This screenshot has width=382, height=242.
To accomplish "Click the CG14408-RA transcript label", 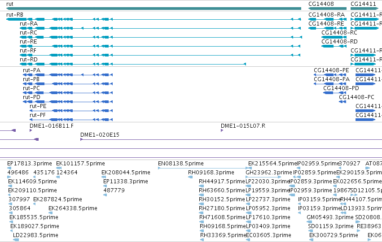I will click(327, 15).
